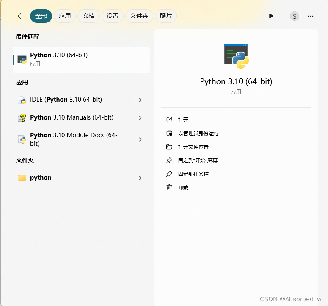Click the pin to Start icon
This screenshot has height=306, width=328.
169,161
